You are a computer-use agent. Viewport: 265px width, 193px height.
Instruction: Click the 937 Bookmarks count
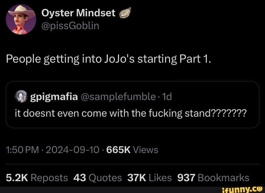[213, 178]
